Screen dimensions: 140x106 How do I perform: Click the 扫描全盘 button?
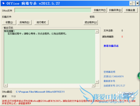(x=130, y=10)
